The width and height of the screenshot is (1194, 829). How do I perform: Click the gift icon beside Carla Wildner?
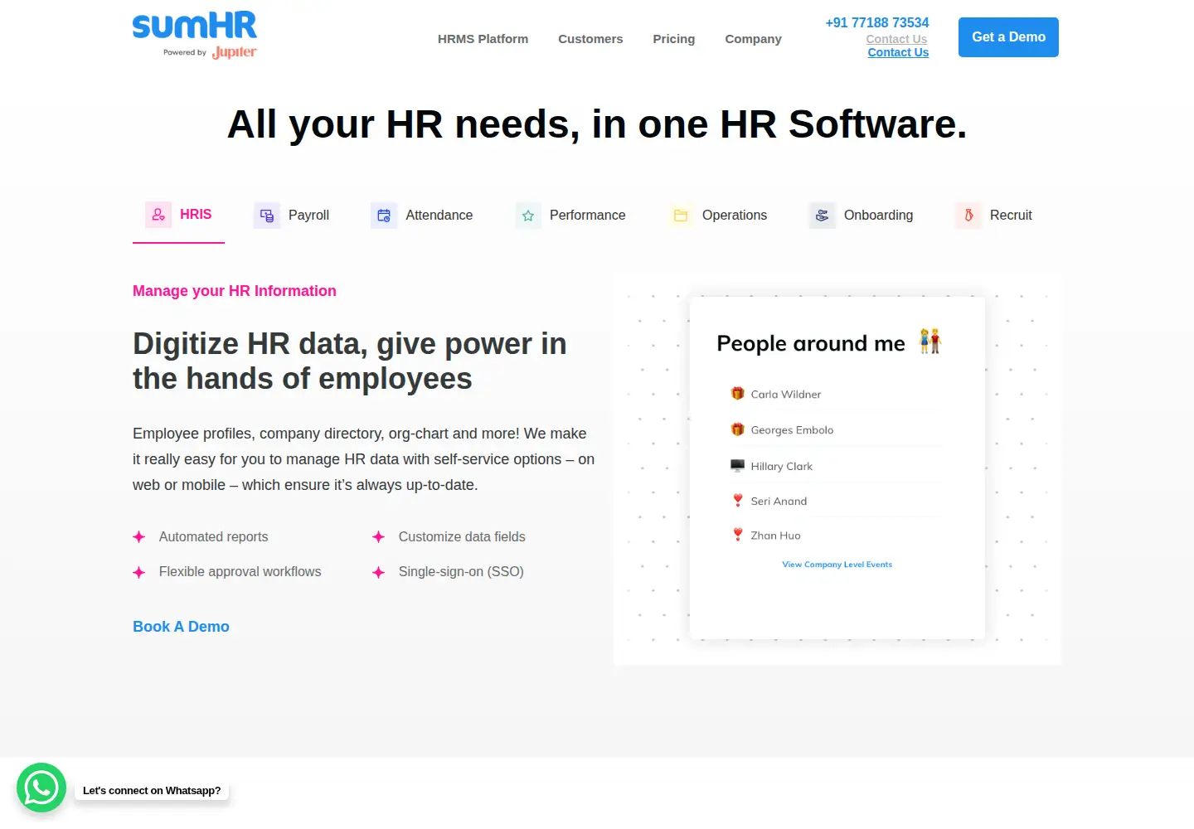pyautogui.click(x=737, y=394)
